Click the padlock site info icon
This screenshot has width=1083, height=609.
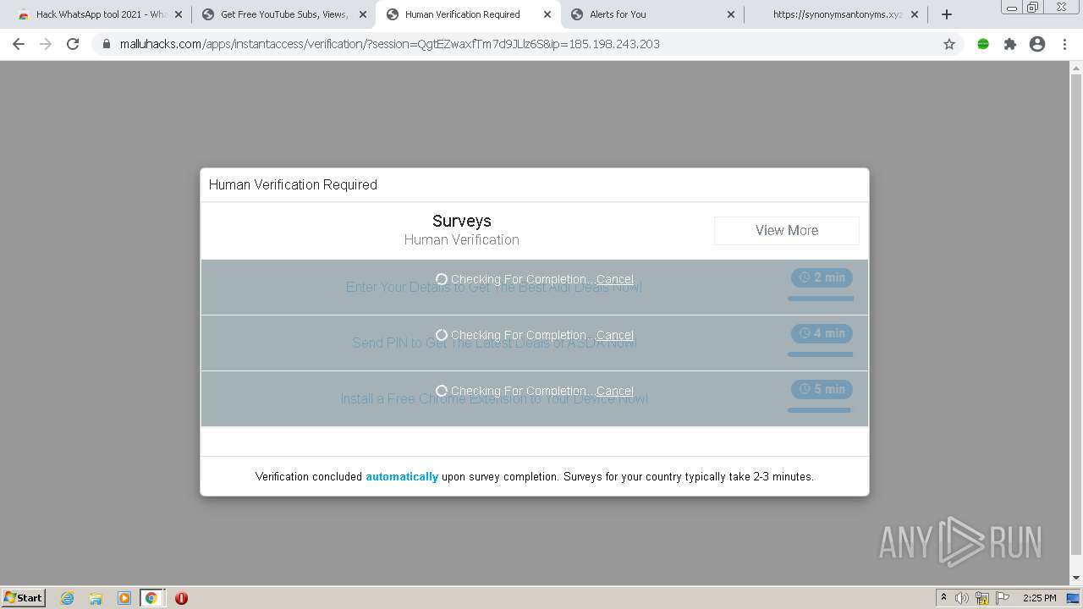[x=107, y=44]
